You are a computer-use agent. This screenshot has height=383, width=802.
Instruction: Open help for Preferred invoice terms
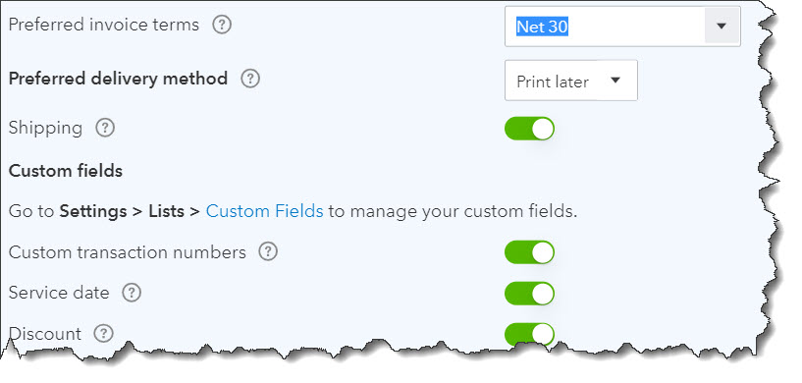pos(222,25)
